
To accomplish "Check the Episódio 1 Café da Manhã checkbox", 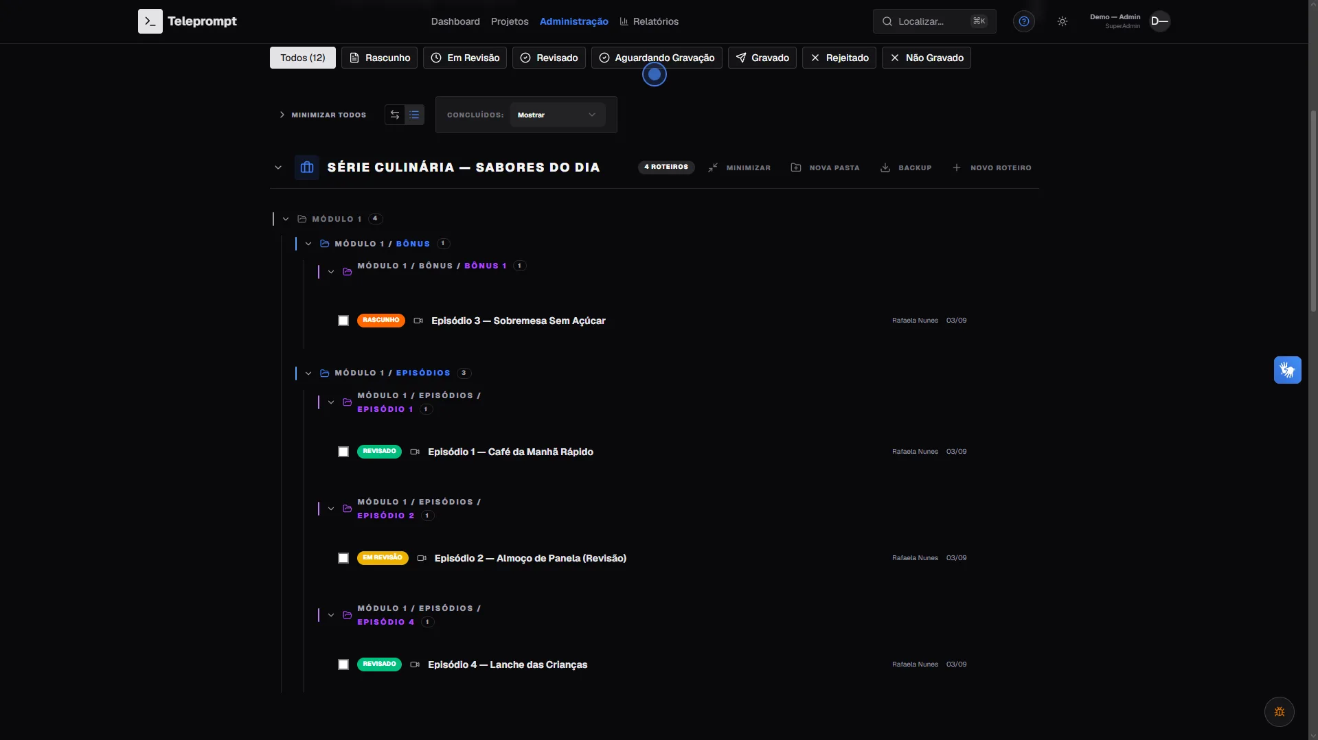I will click(x=343, y=452).
